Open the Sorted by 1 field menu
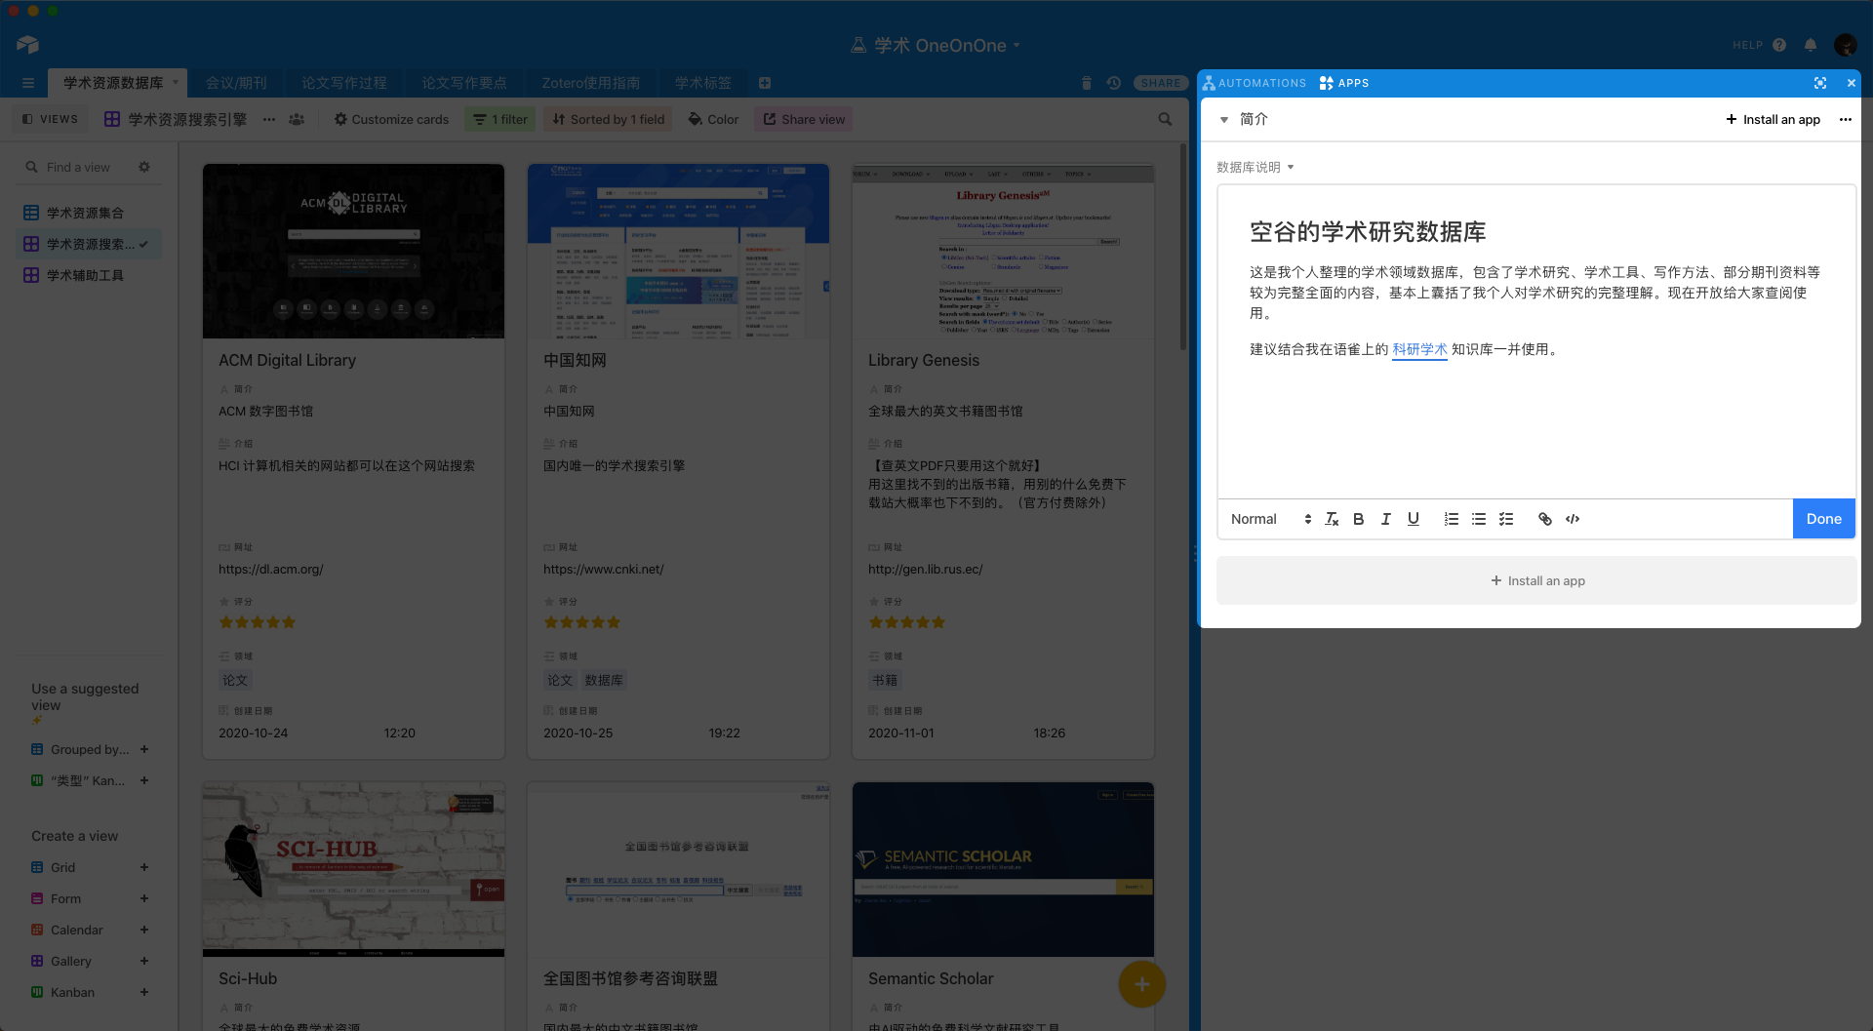This screenshot has height=1031, width=1873. click(x=609, y=119)
